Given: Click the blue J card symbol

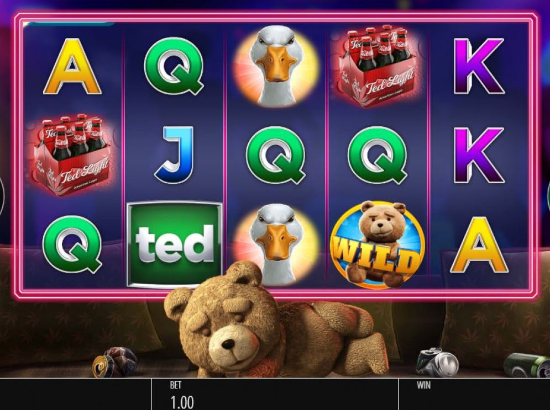Looking at the screenshot, I should (x=174, y=155).
